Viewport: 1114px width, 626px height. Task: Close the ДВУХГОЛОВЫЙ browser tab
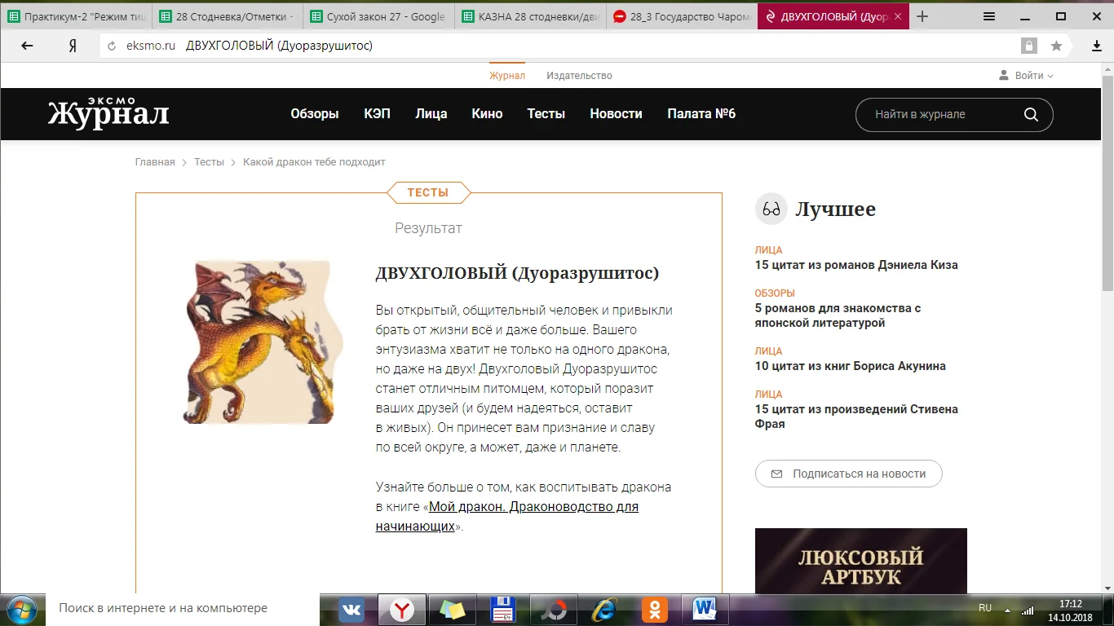coord(898,16)
